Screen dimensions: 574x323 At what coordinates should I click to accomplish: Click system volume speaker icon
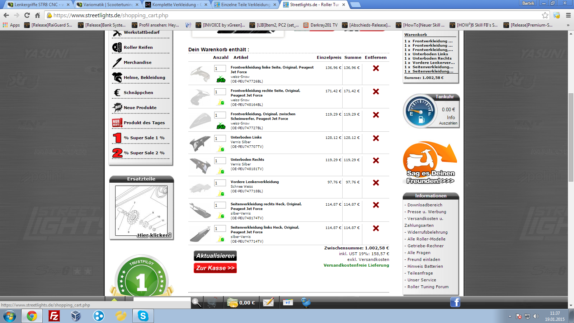pos(536,316)
